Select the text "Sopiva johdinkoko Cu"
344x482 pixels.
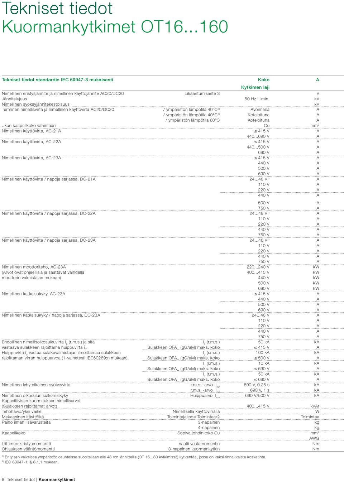pos(199,433)
